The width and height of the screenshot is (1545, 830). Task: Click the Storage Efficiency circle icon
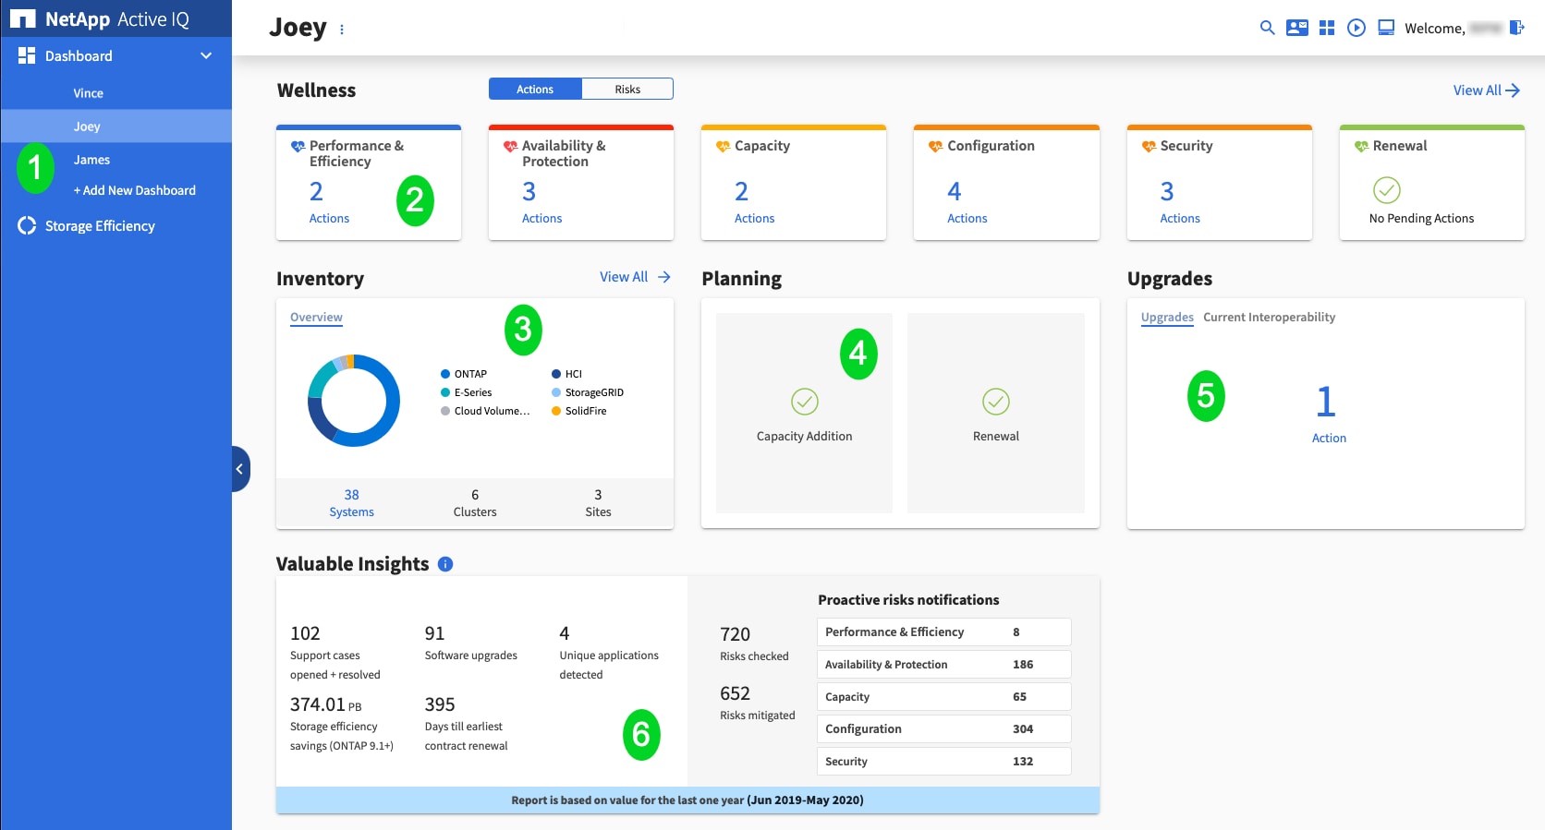[27, 225]
